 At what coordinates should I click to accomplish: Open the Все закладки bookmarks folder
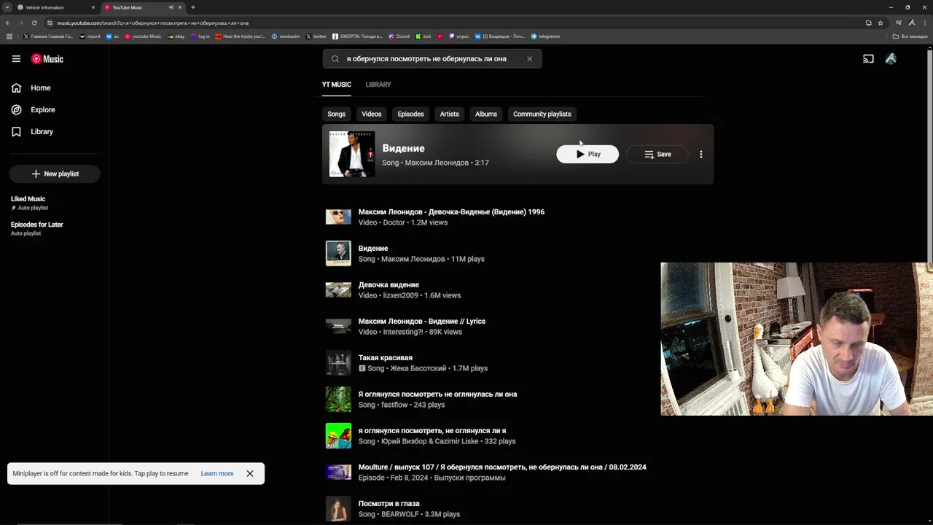(x=910, y=36)
